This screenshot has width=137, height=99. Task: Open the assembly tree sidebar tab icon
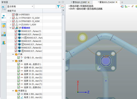4,17
